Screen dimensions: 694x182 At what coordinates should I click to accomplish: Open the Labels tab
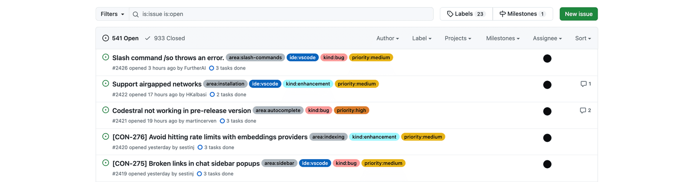click(466, 14)
